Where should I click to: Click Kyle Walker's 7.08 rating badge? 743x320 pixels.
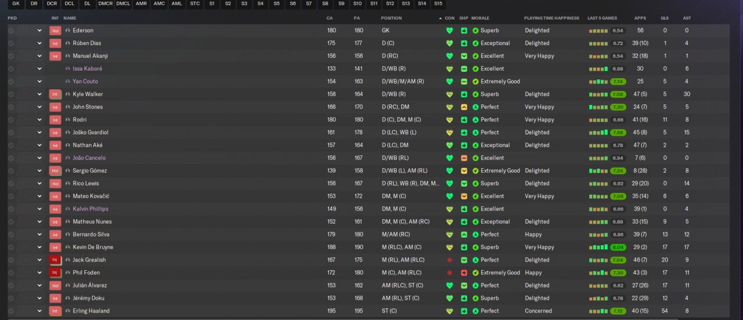618,94
